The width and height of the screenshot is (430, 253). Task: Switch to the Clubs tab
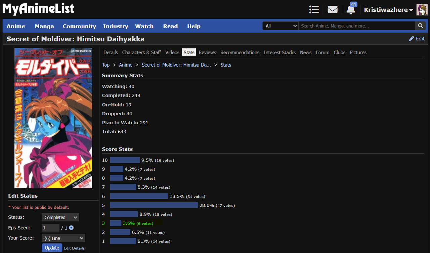click(x=340, y=52)
